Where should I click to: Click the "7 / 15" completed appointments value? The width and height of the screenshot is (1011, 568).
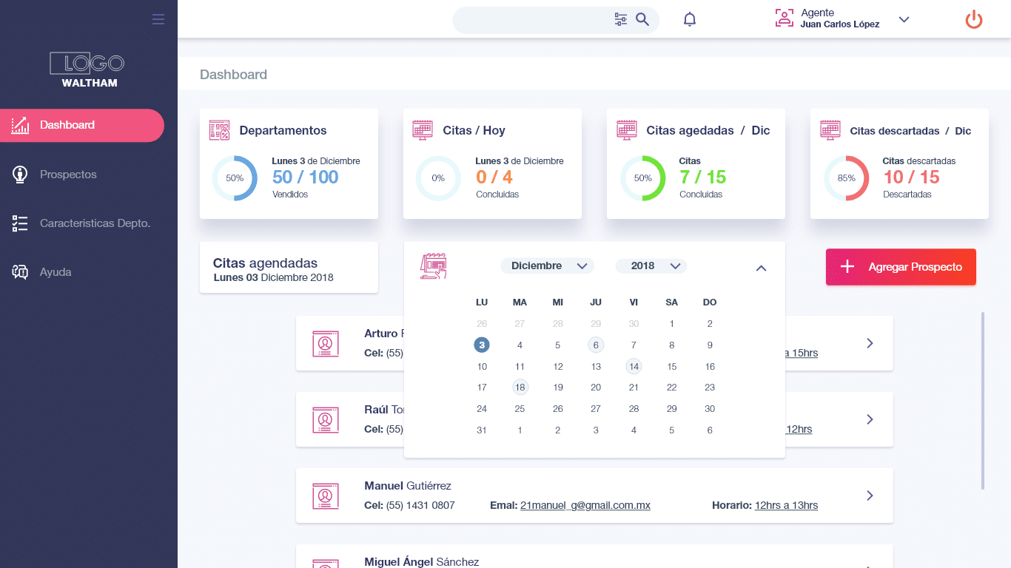[703, 177]
